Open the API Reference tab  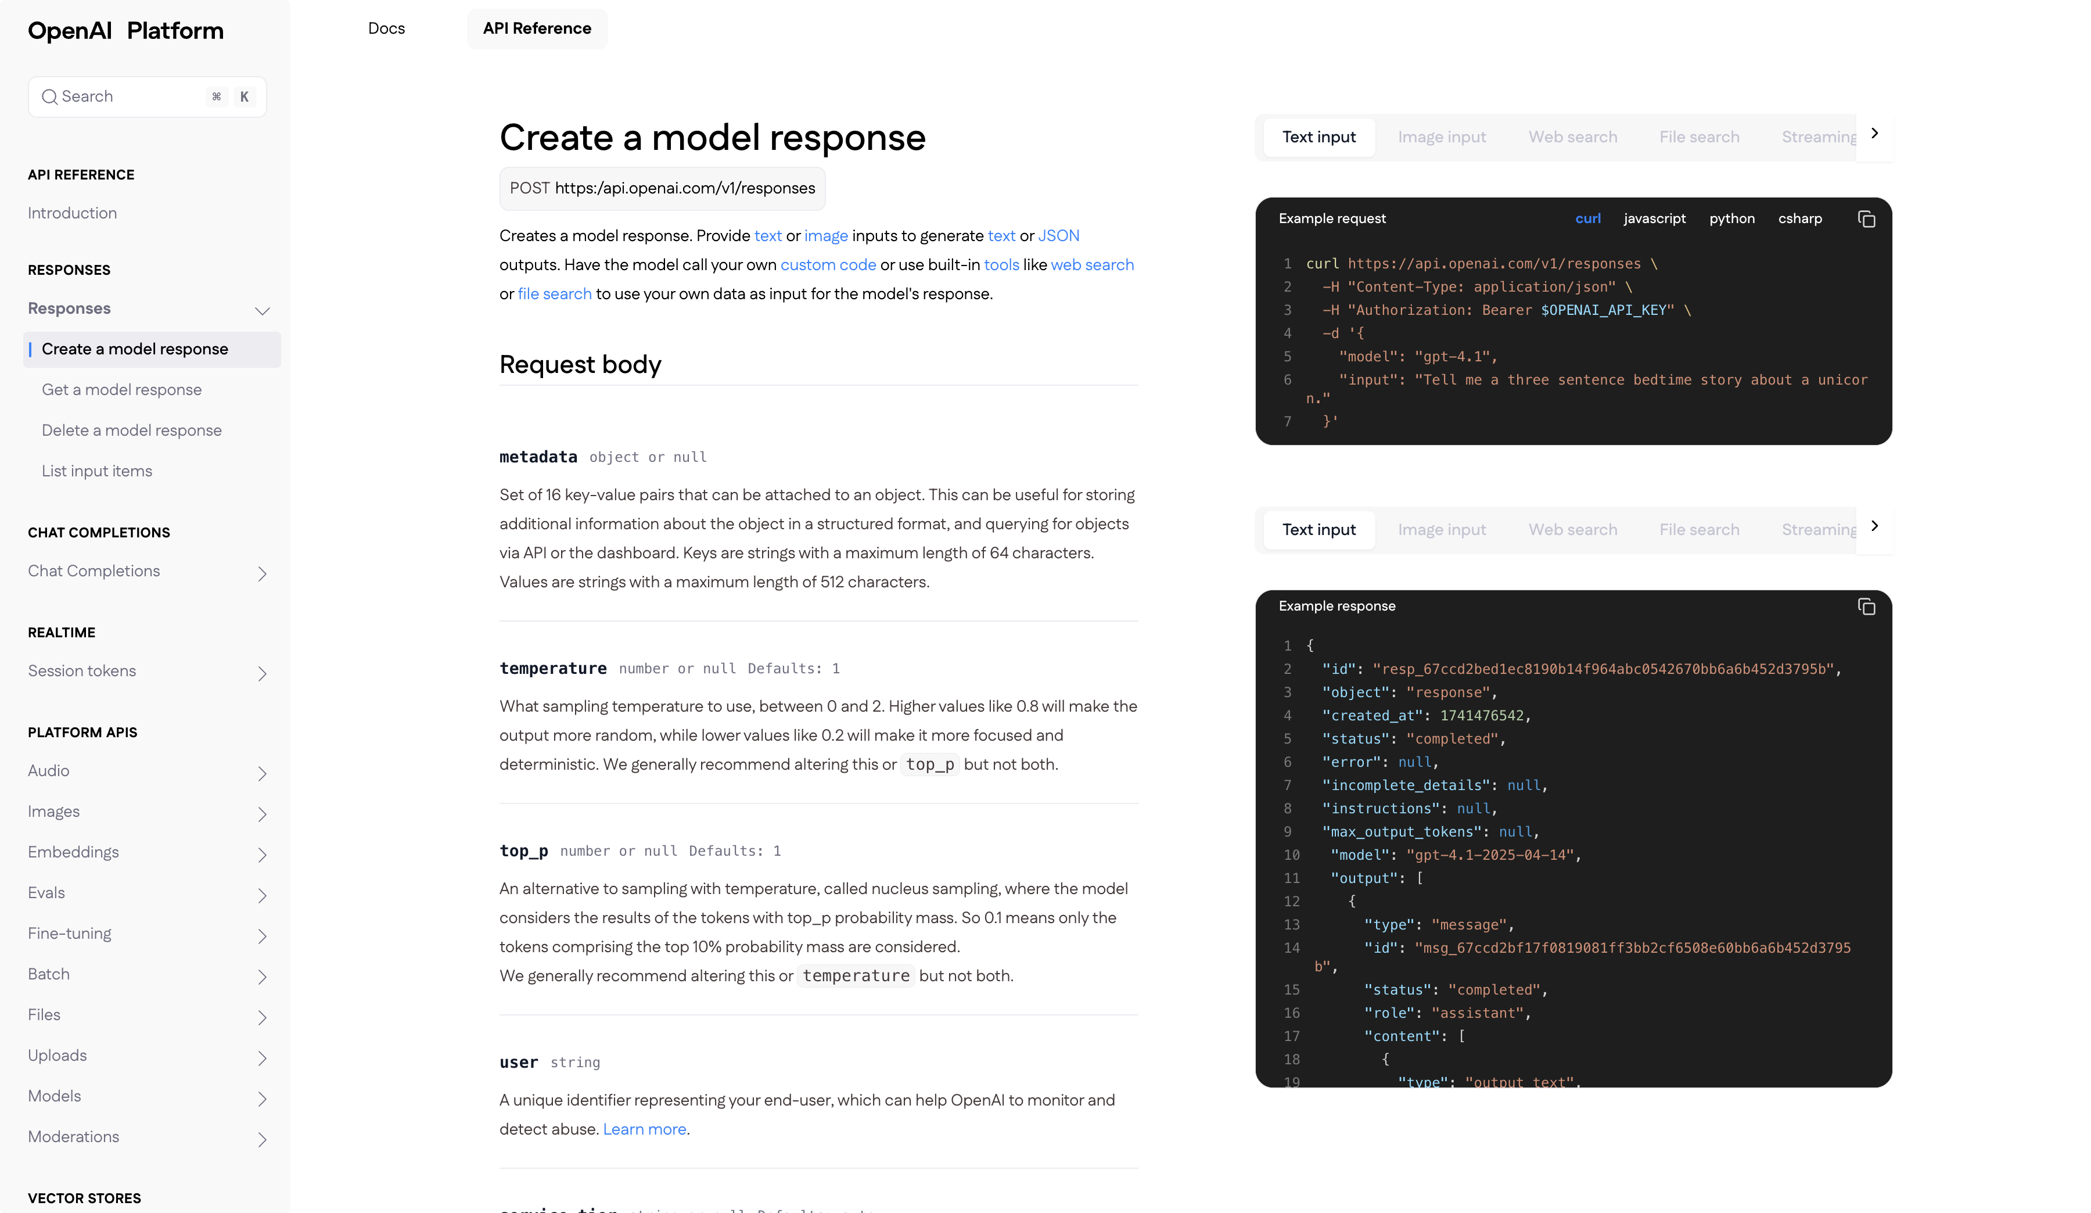[x=537, y=28]
